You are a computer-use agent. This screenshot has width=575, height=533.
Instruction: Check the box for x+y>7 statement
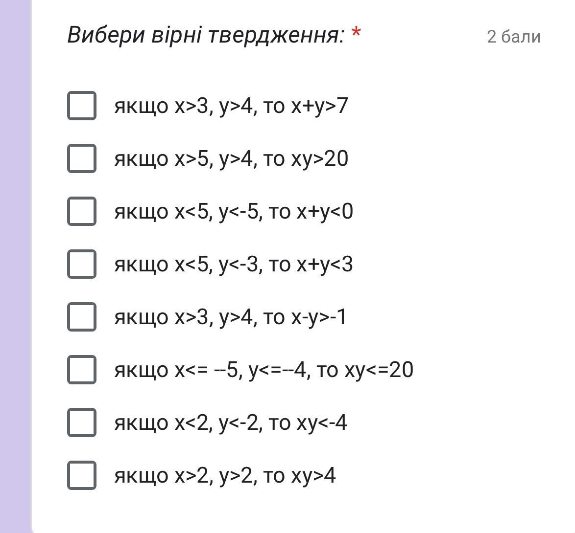point(81,105)
